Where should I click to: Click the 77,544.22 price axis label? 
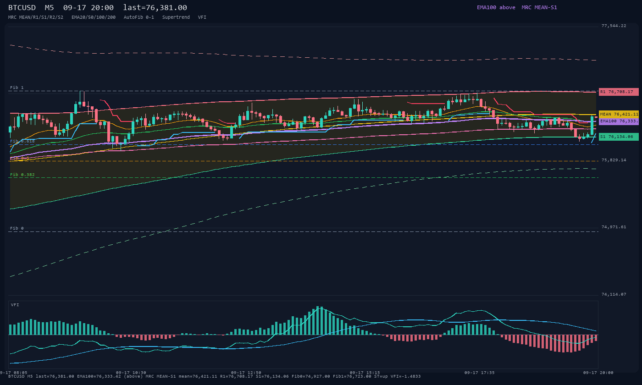(614, 26)
